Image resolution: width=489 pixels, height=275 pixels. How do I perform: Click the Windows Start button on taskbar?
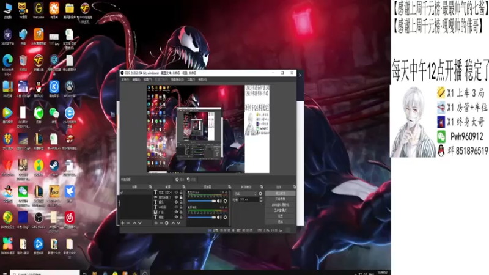(x=4, y=273)
